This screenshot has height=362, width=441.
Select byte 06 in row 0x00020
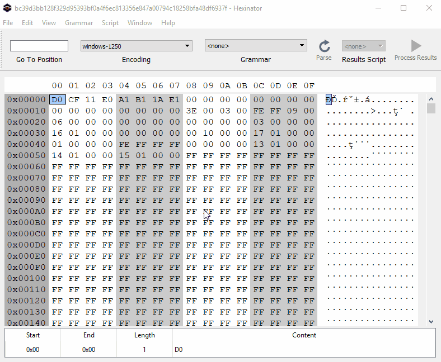pyautogui.click(x=57, y=122)
